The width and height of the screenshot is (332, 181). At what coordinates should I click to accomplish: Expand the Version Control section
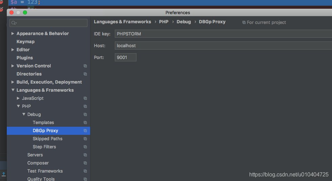click(13, 66)
